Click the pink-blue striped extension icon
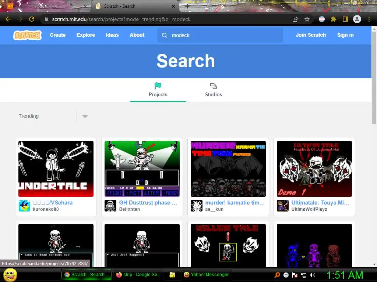 pos(322,19)
